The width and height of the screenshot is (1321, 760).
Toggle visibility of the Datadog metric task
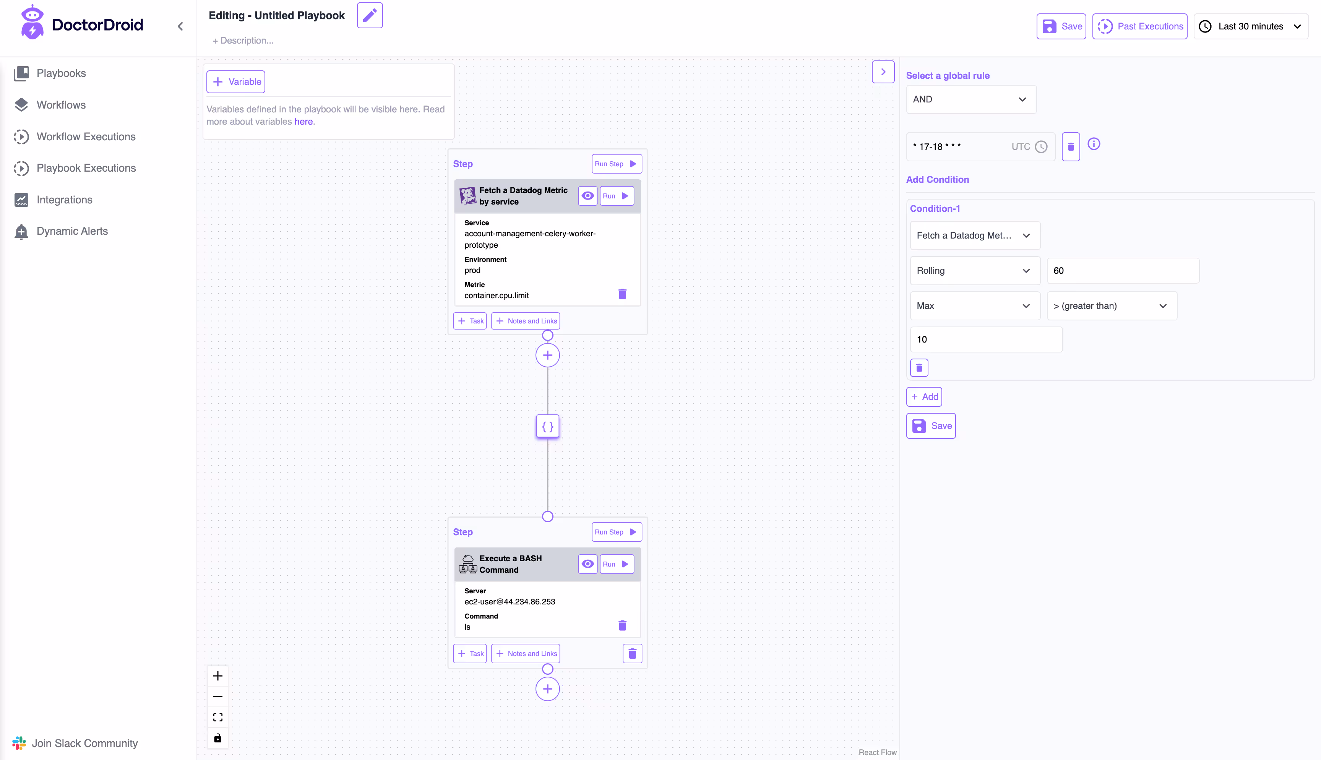(x=587, y=196)
